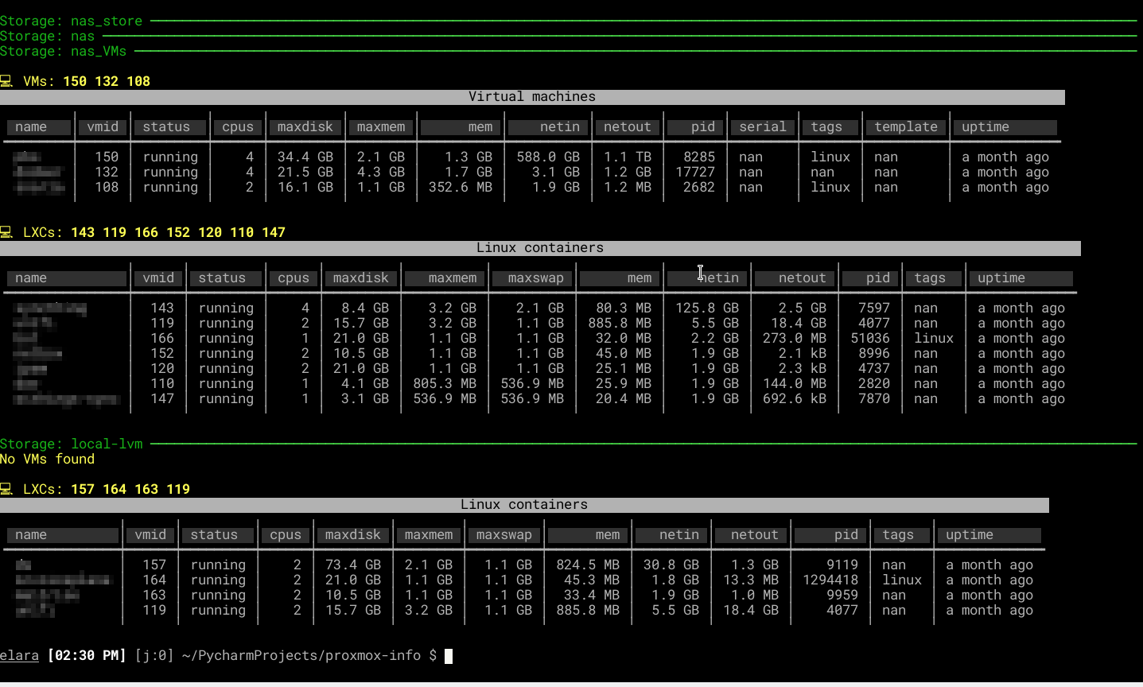This screenshot has height=687, width=1143.
Task: Click the 588.0 GB netin value
Action: tap(548, 157)
